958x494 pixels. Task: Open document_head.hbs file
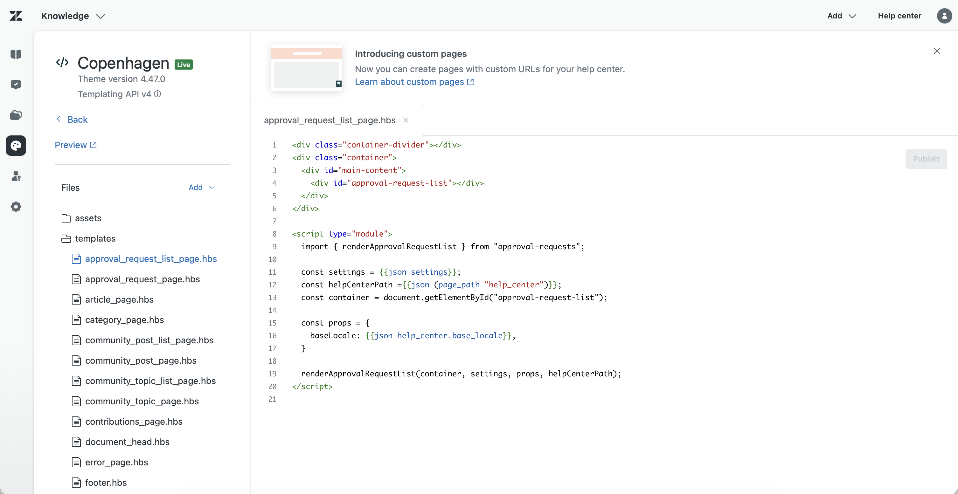click(121, 442)
